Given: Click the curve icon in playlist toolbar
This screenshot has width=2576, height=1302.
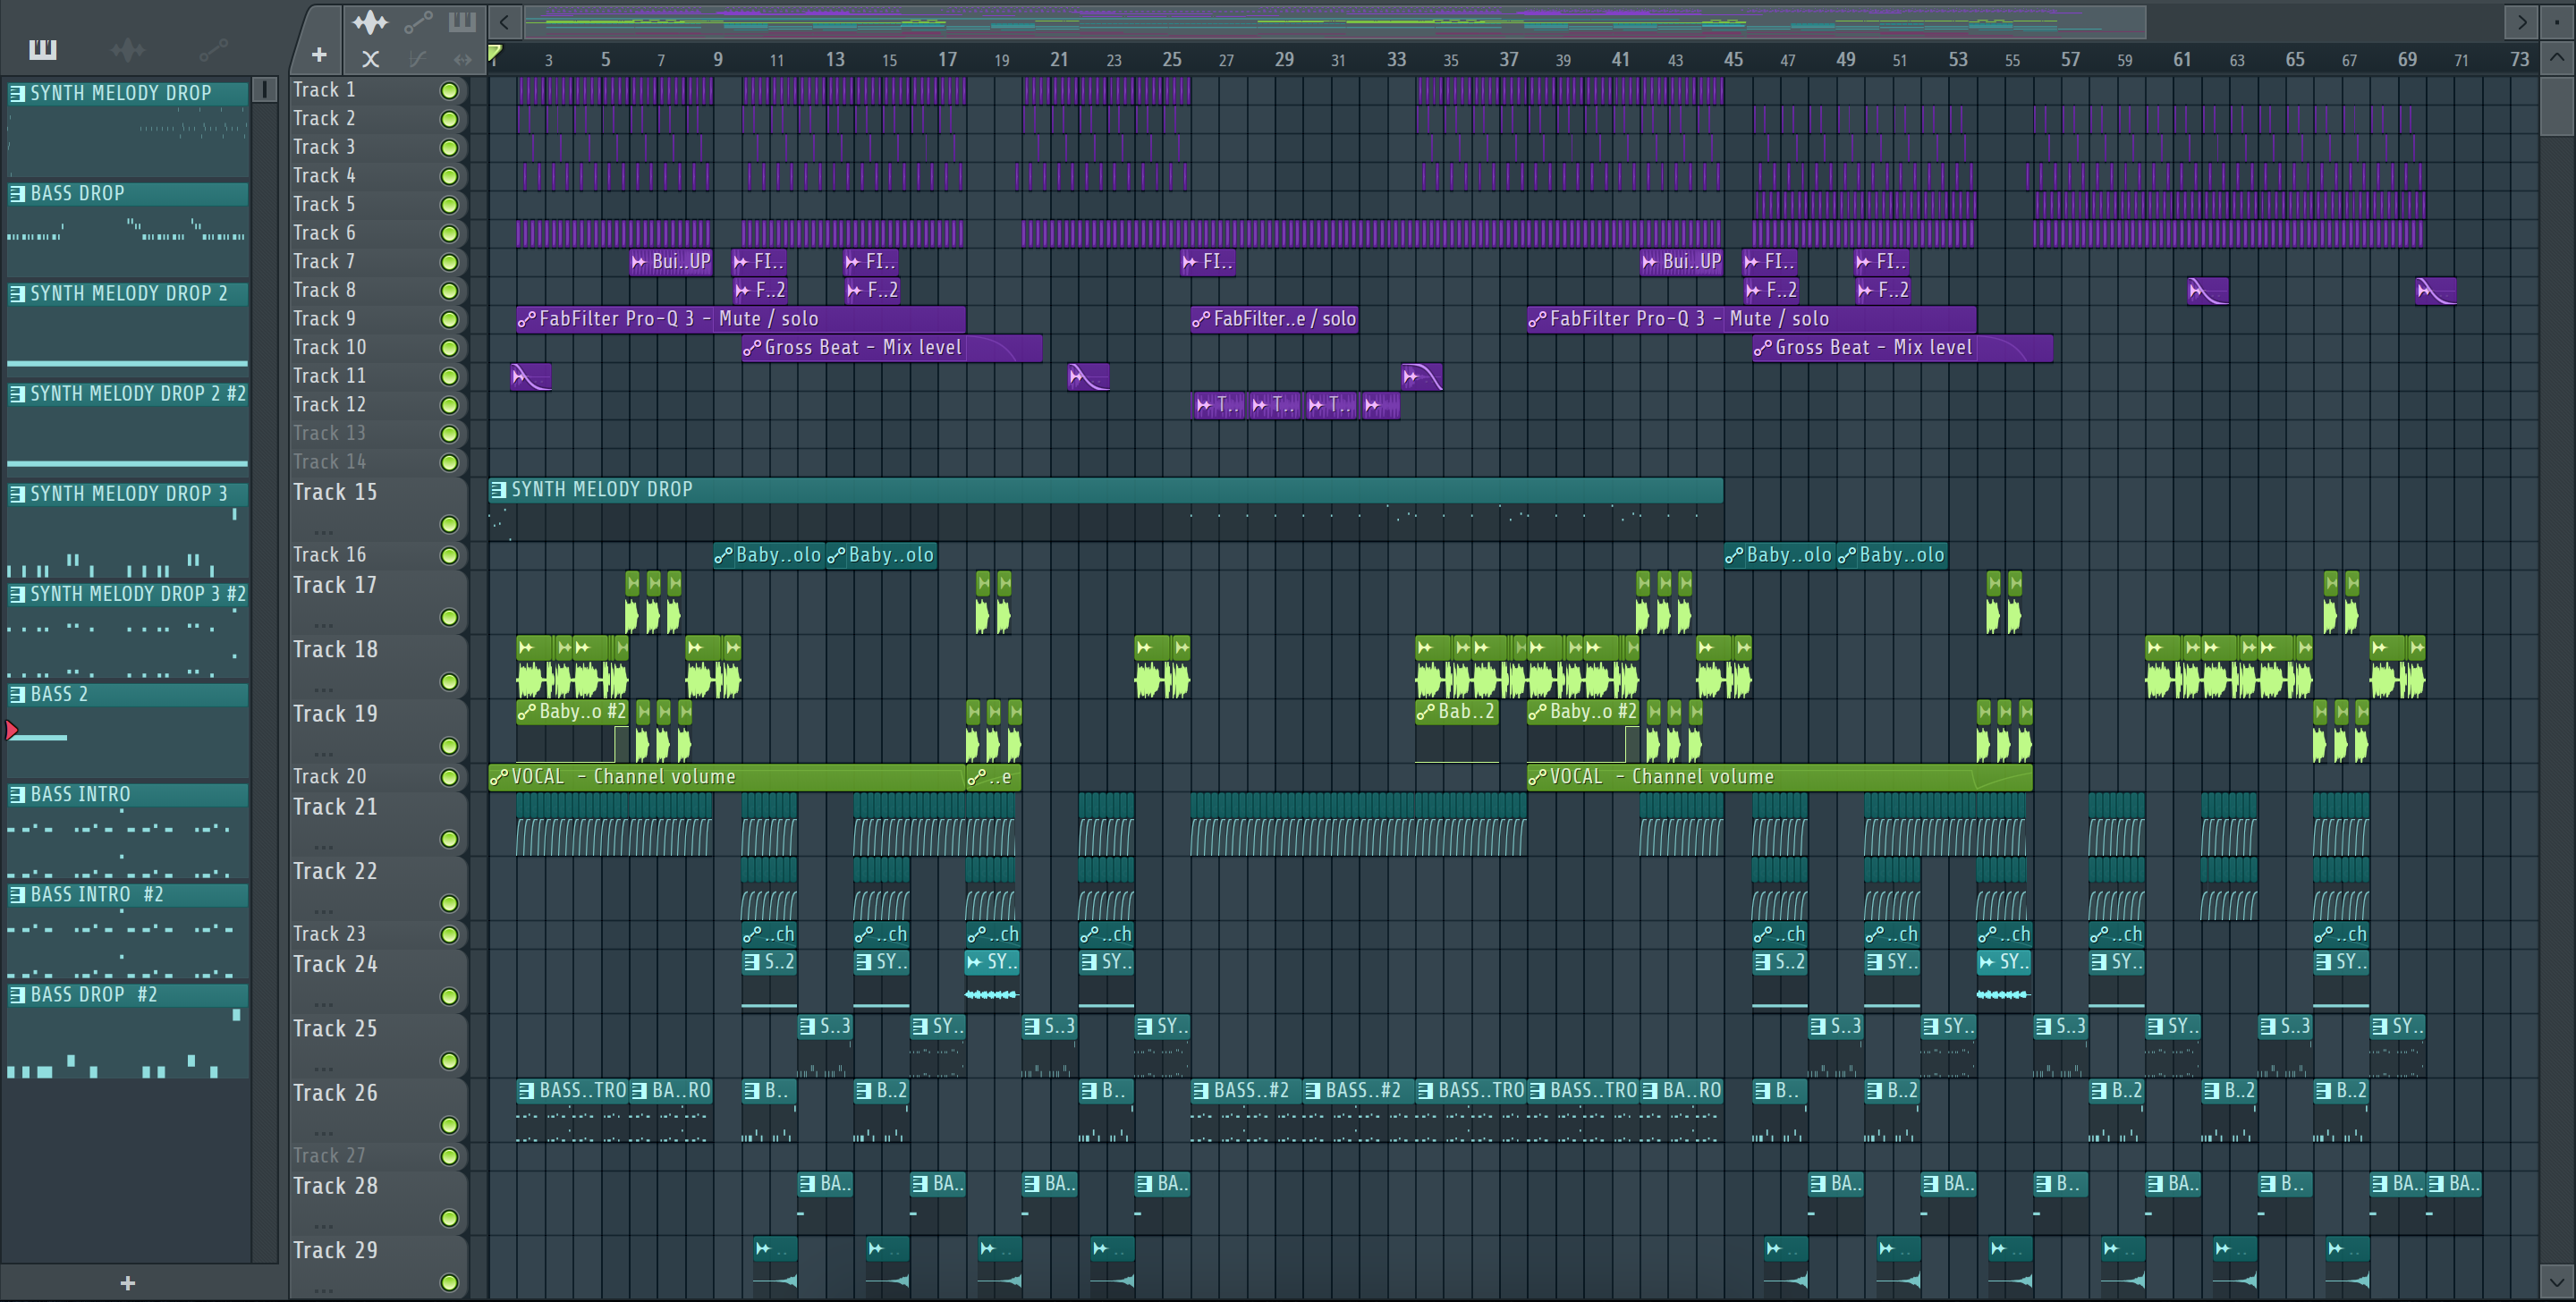Looking at the screenshot, I should click(x=418, y=59).
